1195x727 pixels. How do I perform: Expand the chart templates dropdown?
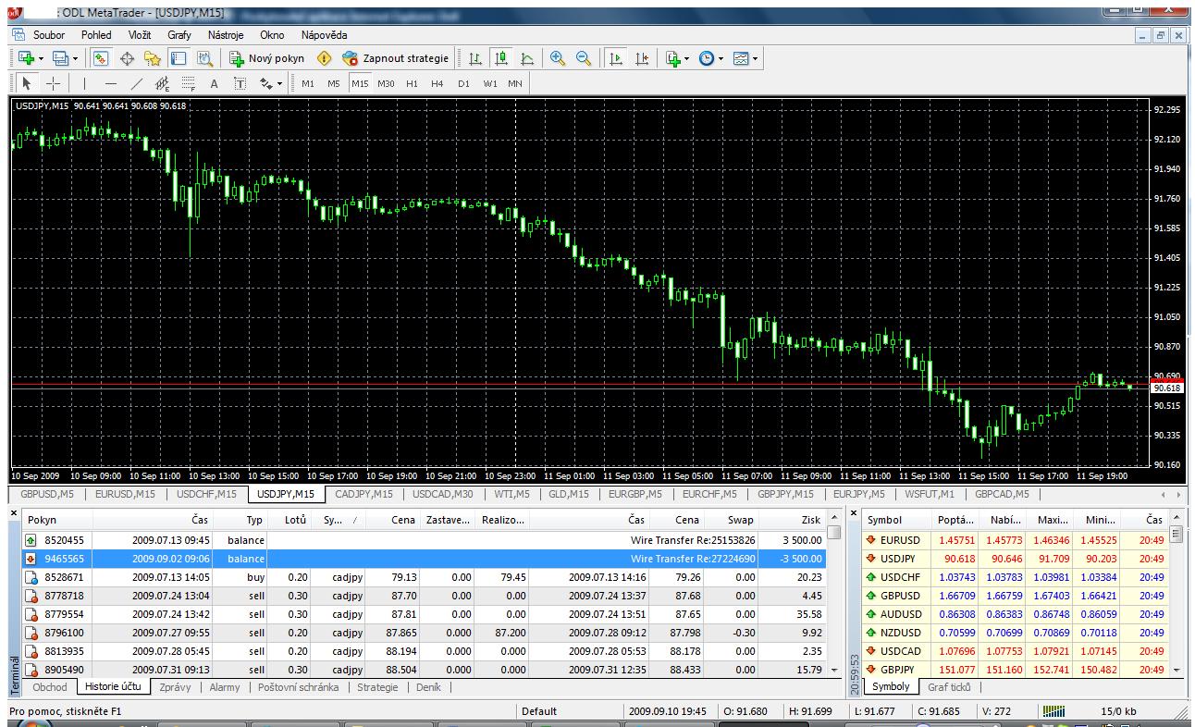point(745,58)
